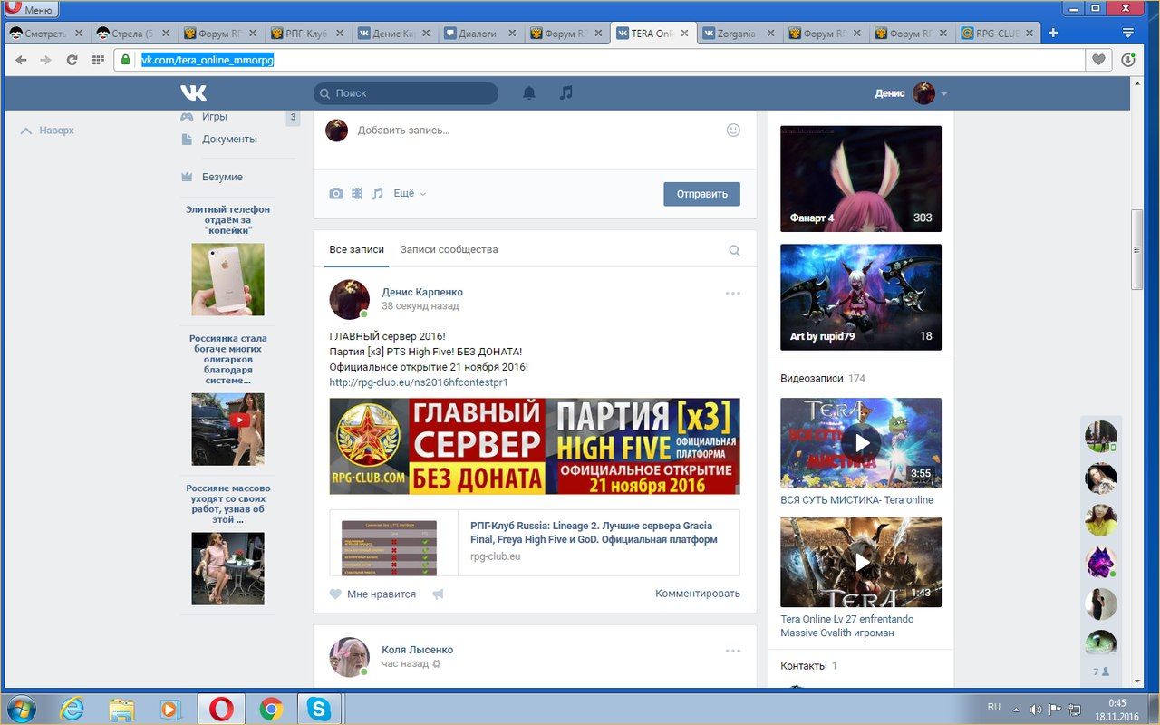Open the emoji smiley picker

pyautogui.click(x=734, y=130)
